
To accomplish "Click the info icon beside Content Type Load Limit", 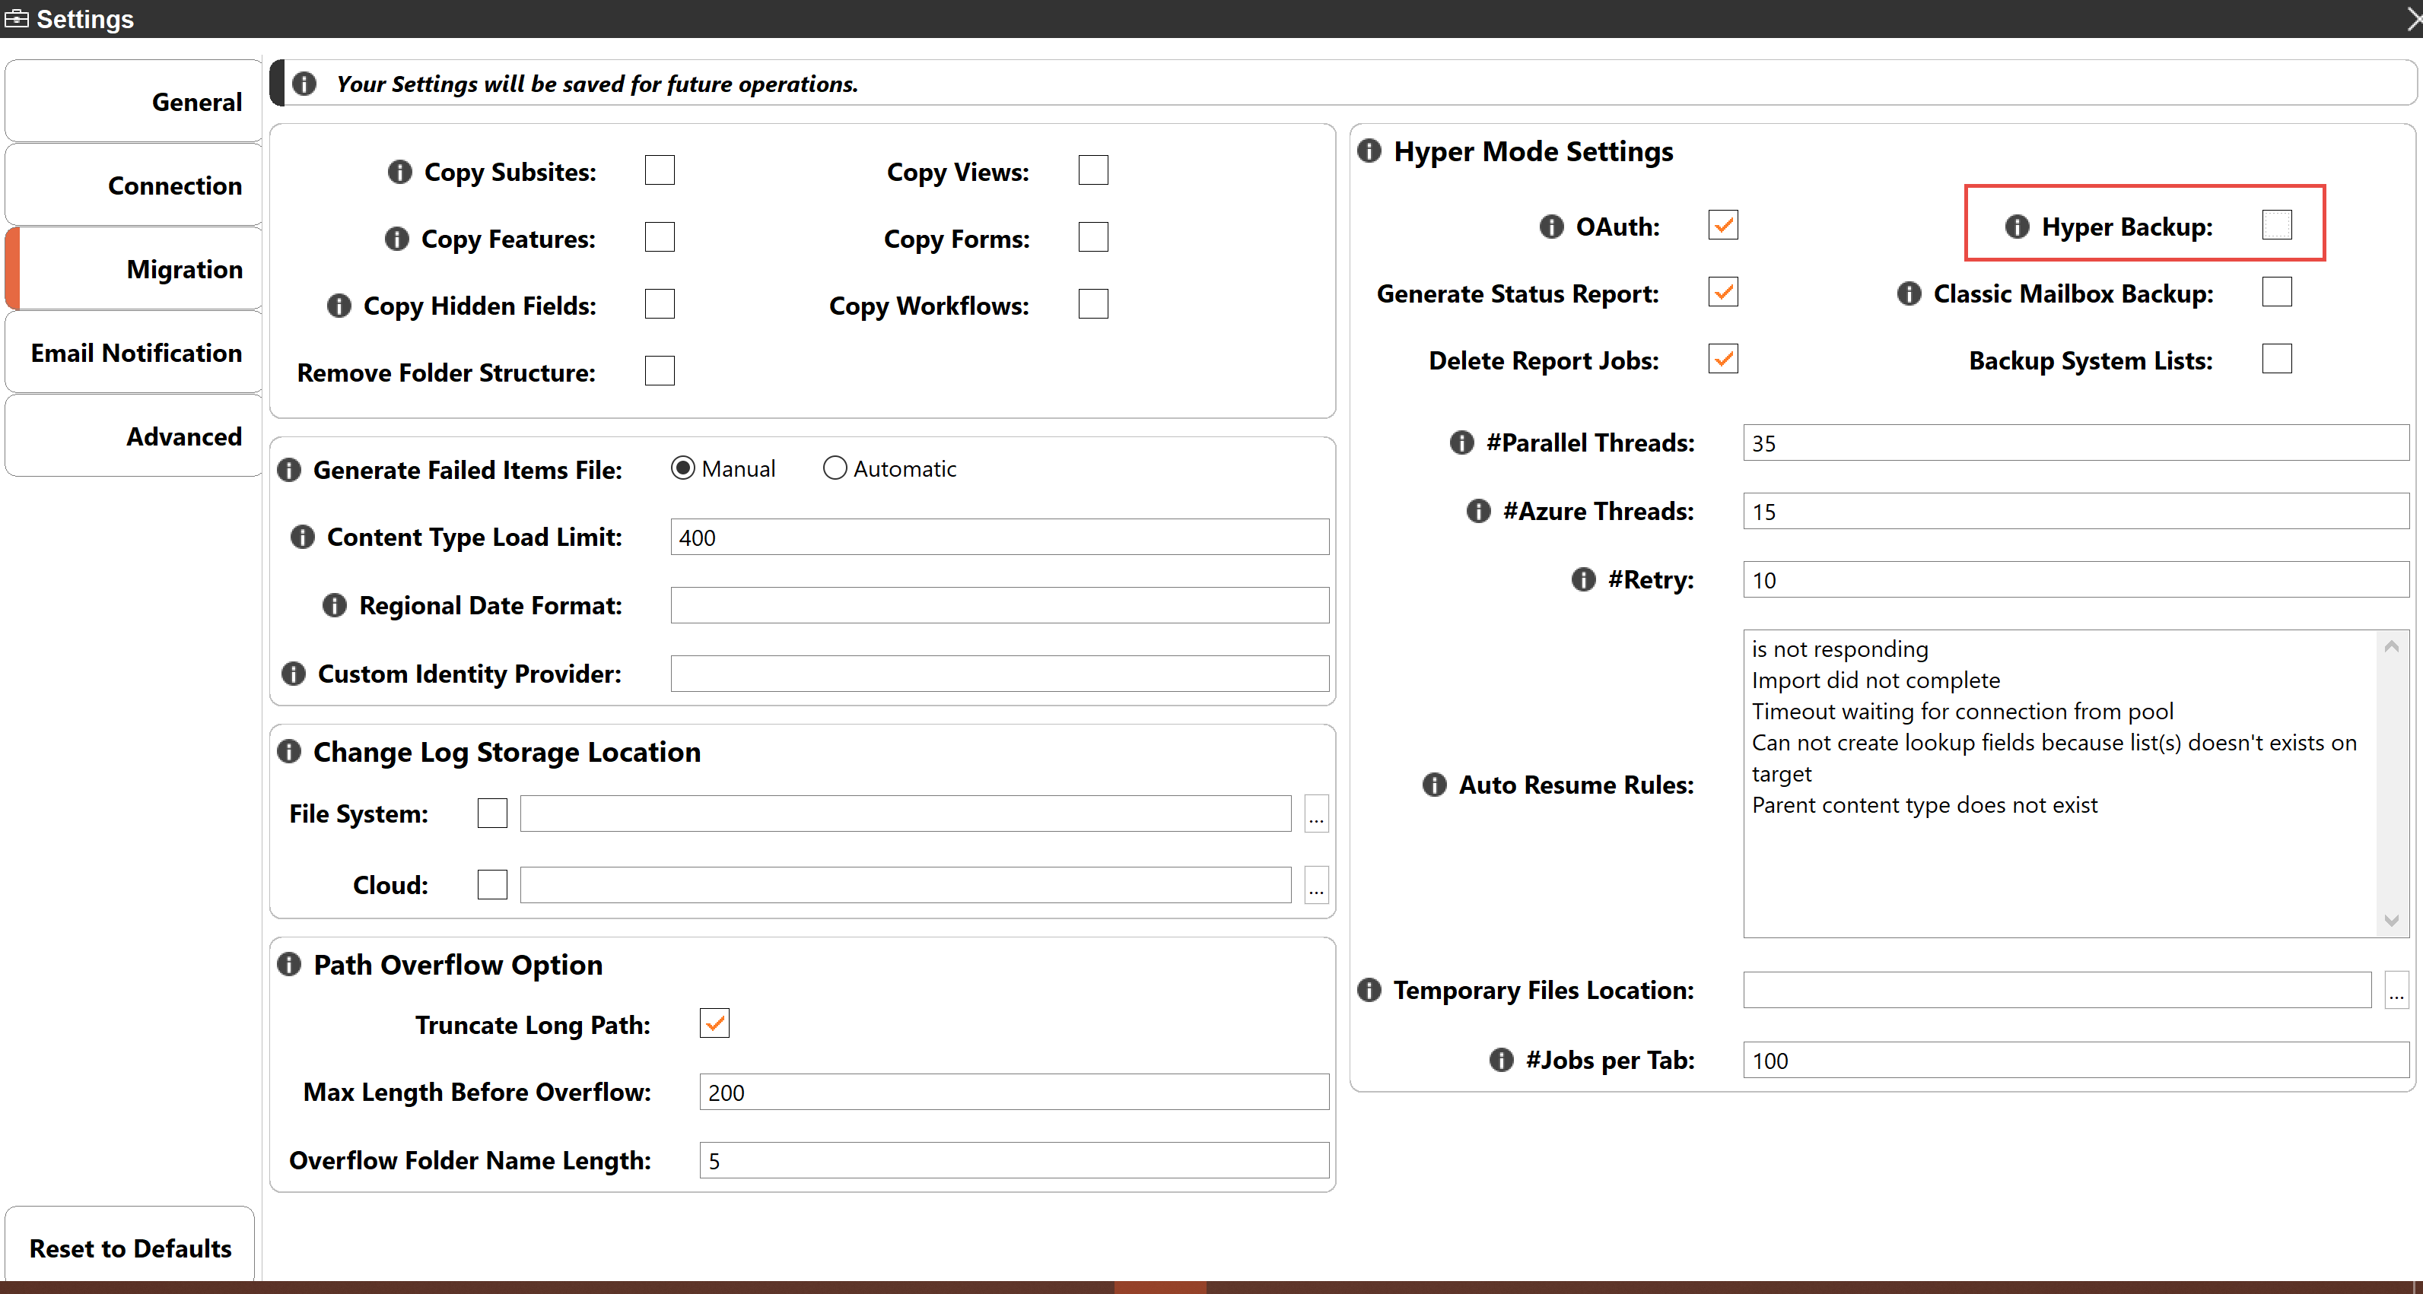I will [301, 537].
